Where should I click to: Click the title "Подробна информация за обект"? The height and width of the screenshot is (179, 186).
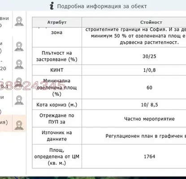pyautogui.click(x=102, y=6)
